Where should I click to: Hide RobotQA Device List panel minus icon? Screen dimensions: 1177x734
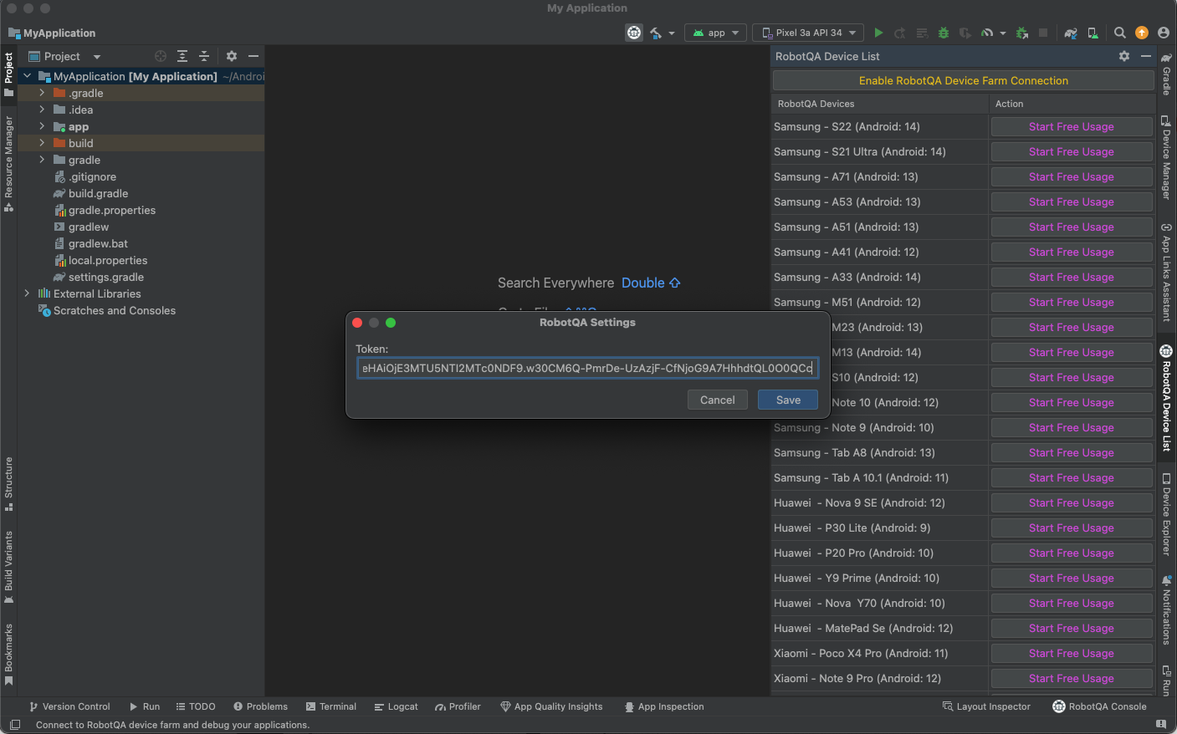[1146, 56]
